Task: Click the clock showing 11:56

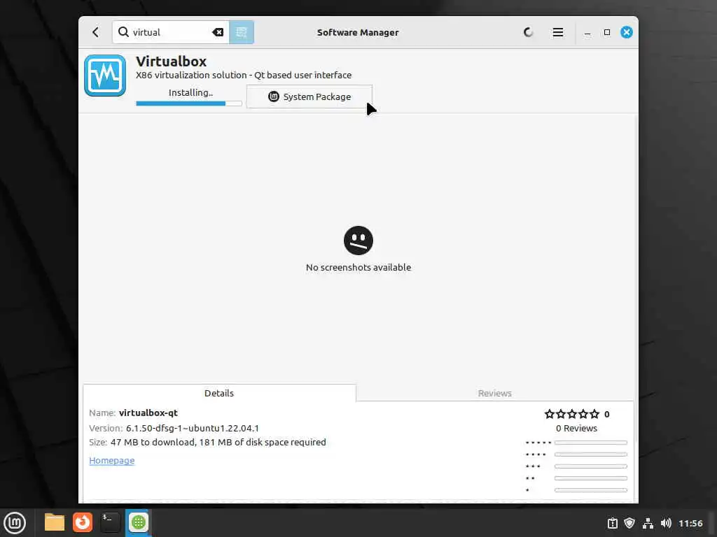Action: 690,523
